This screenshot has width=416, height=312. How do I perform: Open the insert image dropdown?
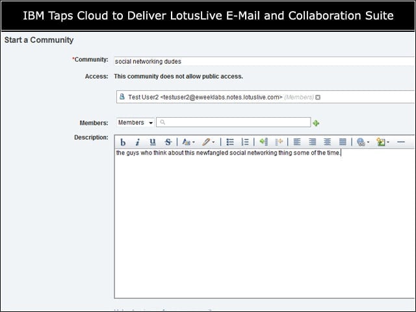383,142
